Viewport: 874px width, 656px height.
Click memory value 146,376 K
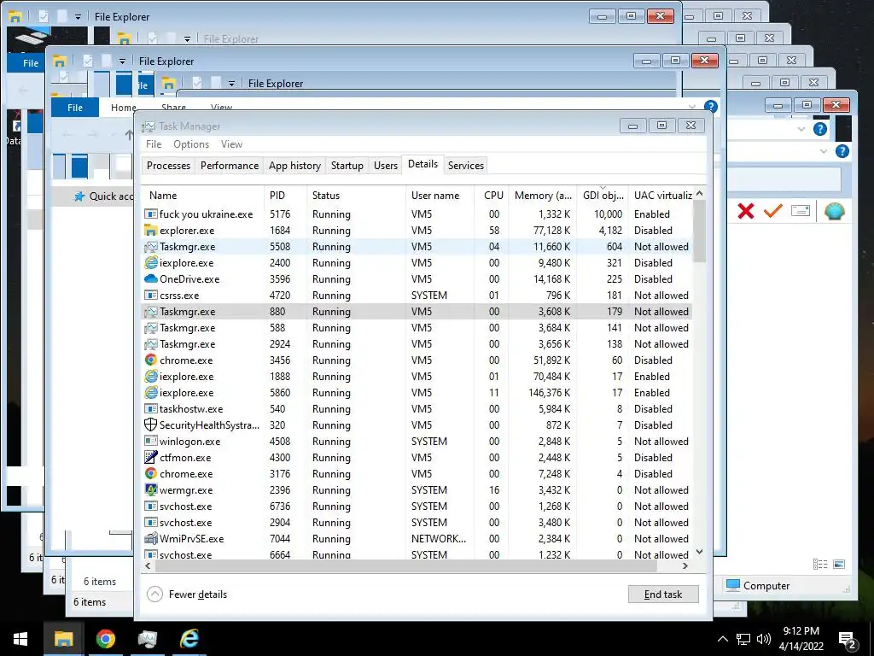[x=549, y=392]
